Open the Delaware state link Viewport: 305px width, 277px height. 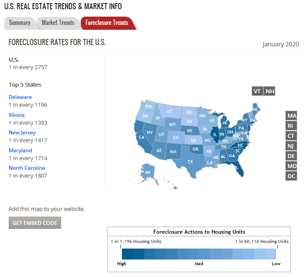[x=20, y=97]
